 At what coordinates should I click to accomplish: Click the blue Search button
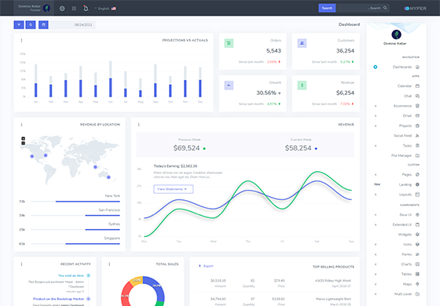tap(327, 8)
